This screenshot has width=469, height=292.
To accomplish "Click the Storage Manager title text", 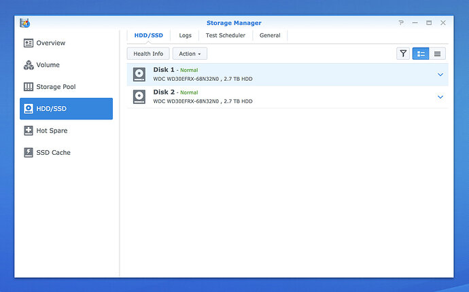I will click(234, 23).
